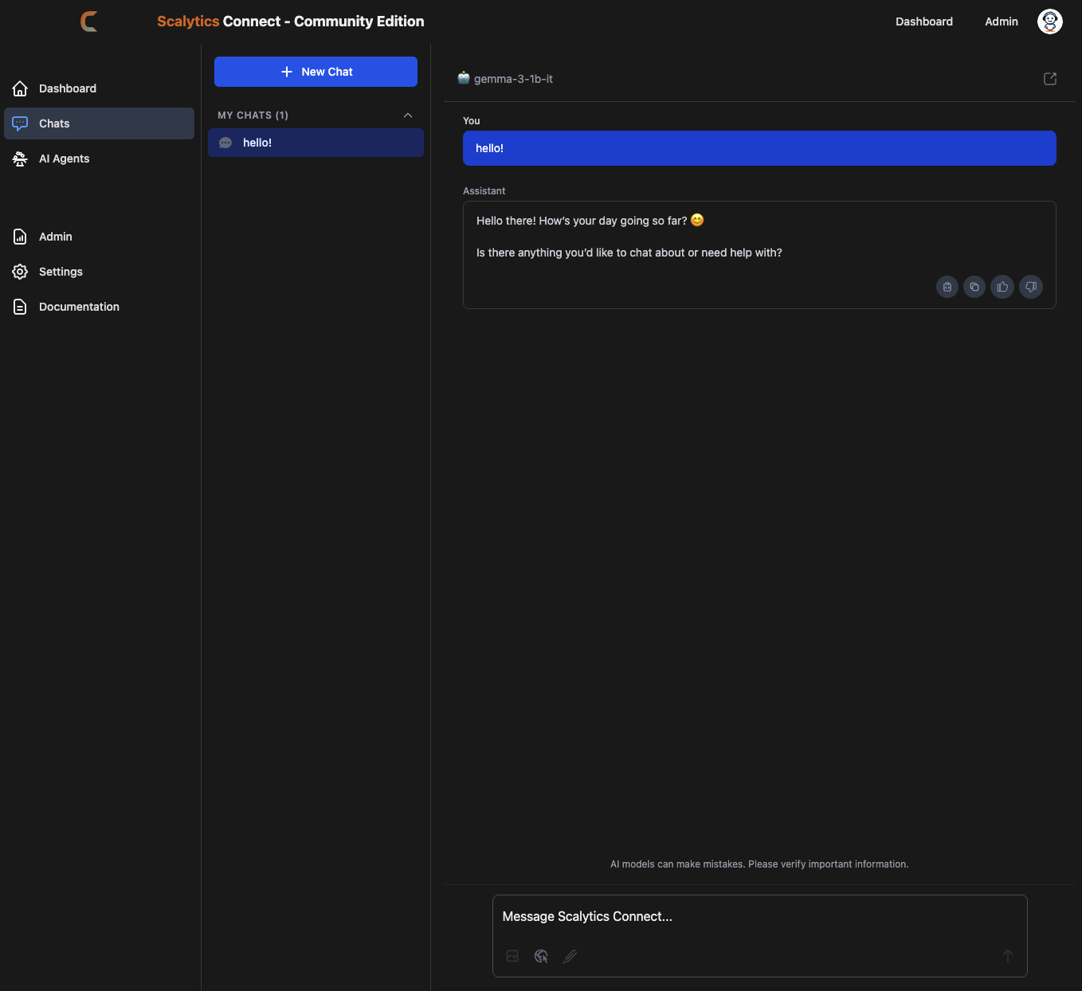Copy response as markdown clipboard icon
Screen dimensions: 1082x991
pyautogui.click(x=947, y=287)
